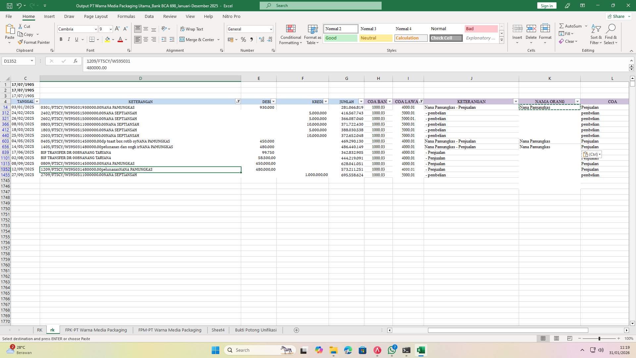Toggle Wrap Text on selected cell
The image size is (636, 358).
tap(192, 29)
